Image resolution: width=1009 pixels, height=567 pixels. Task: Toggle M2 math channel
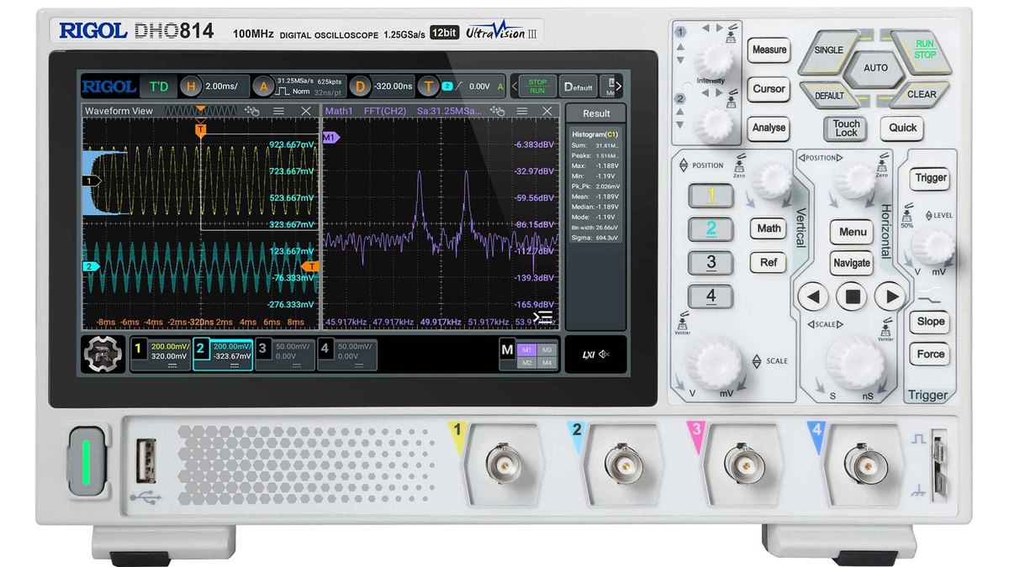click(527, 362)
